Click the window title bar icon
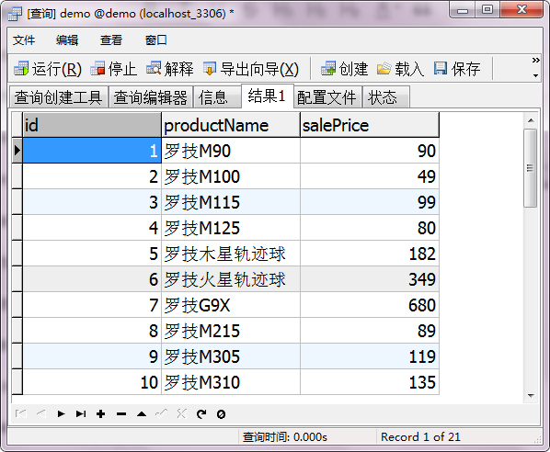550x452 pixels. (x=15, y=14)
